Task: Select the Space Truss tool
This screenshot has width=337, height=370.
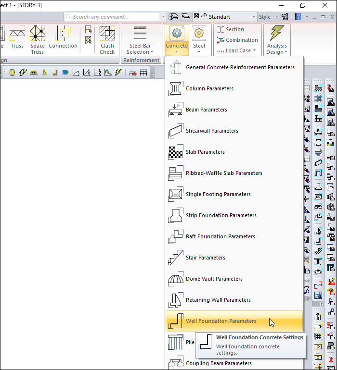Action: 38,39
